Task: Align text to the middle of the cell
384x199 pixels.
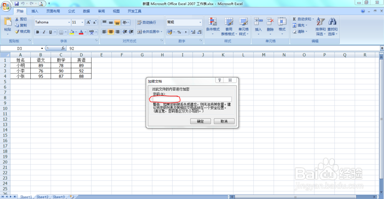Action: point(111,22)
